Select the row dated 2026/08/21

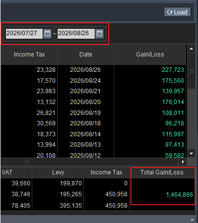coord(93,91)
